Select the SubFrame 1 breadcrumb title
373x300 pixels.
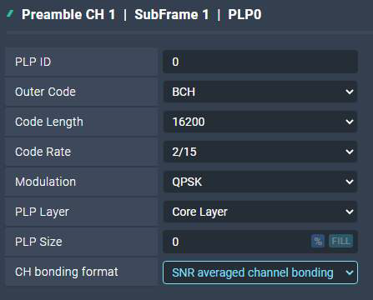click(x=172, y=14)
